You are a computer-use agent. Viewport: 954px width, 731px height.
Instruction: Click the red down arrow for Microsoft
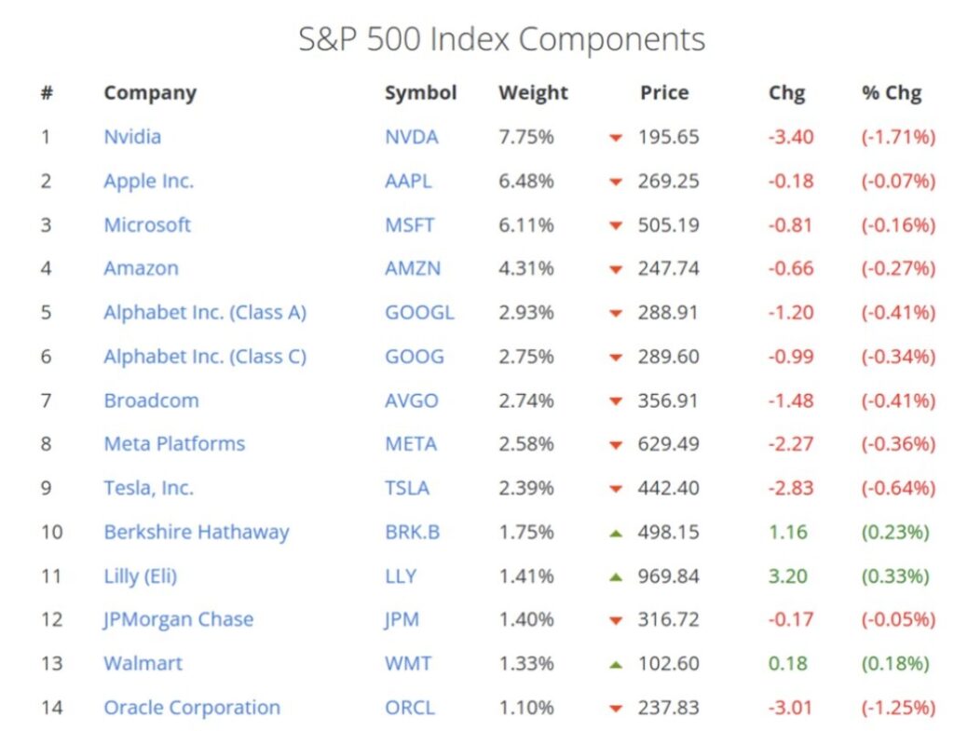coord(615,225)
